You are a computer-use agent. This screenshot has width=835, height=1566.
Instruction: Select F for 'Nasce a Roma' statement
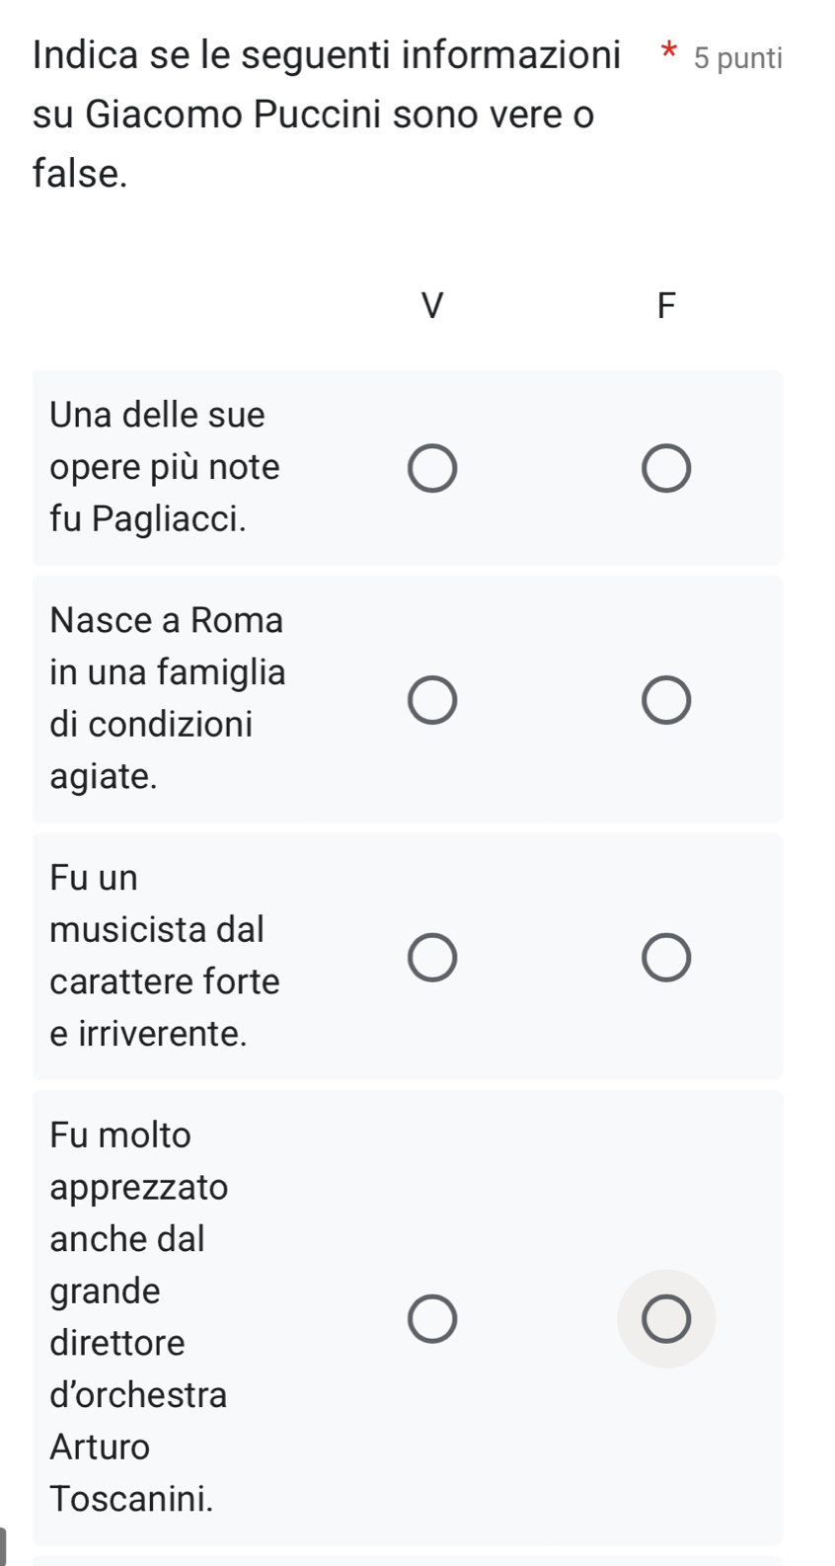pyautogui.click(x=666, y=700)
